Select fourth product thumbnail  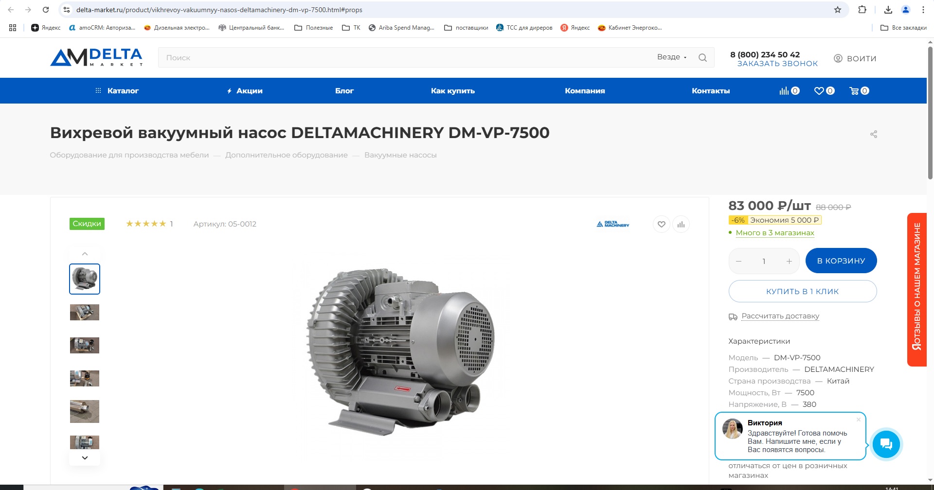click(x=85, y=378)
